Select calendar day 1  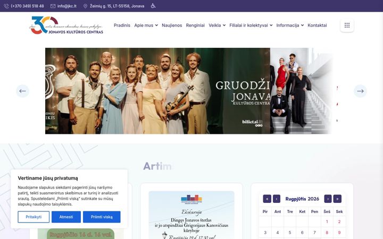pyautogui.click(x=327, y=221)
